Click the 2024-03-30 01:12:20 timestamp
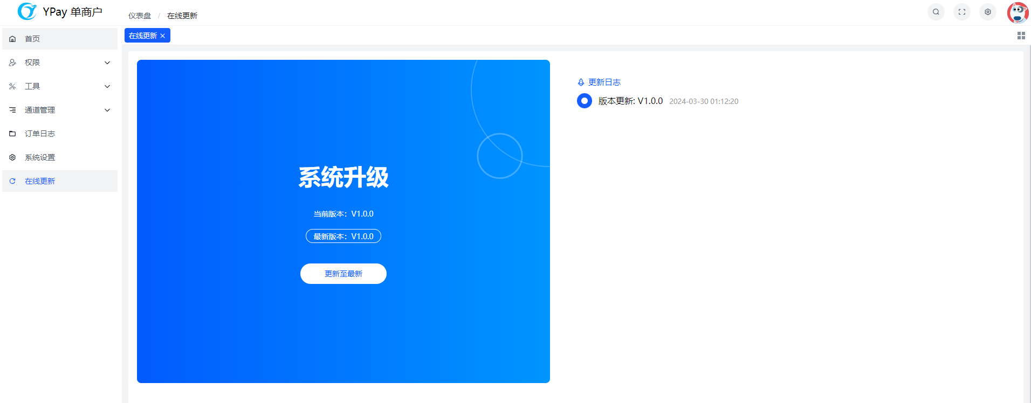 [704, 101]
